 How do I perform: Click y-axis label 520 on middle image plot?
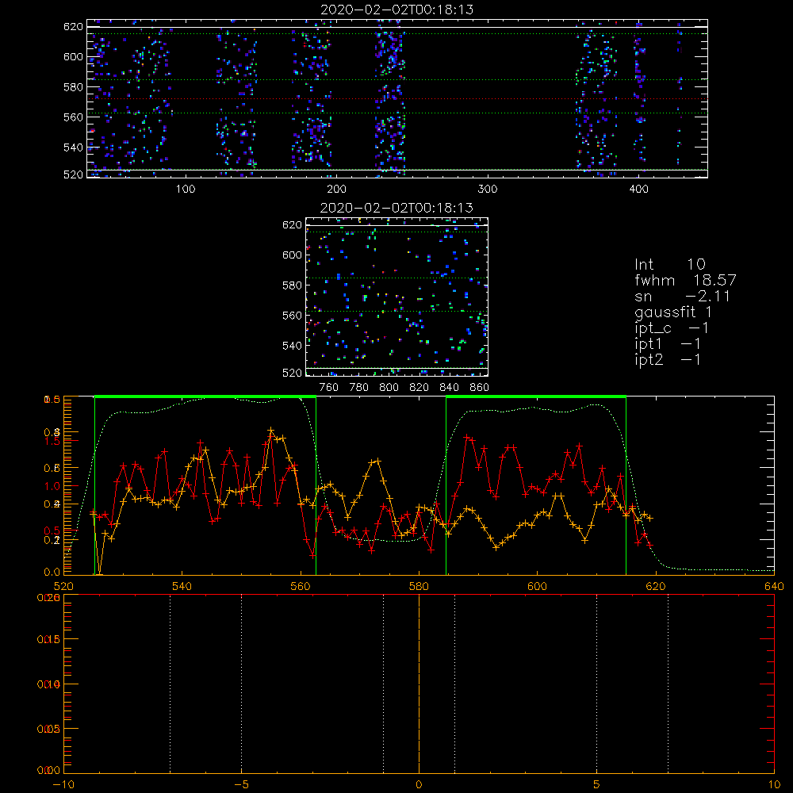(293, 373)
